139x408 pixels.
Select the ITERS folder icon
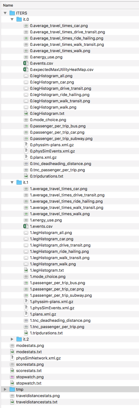(12, 13)
